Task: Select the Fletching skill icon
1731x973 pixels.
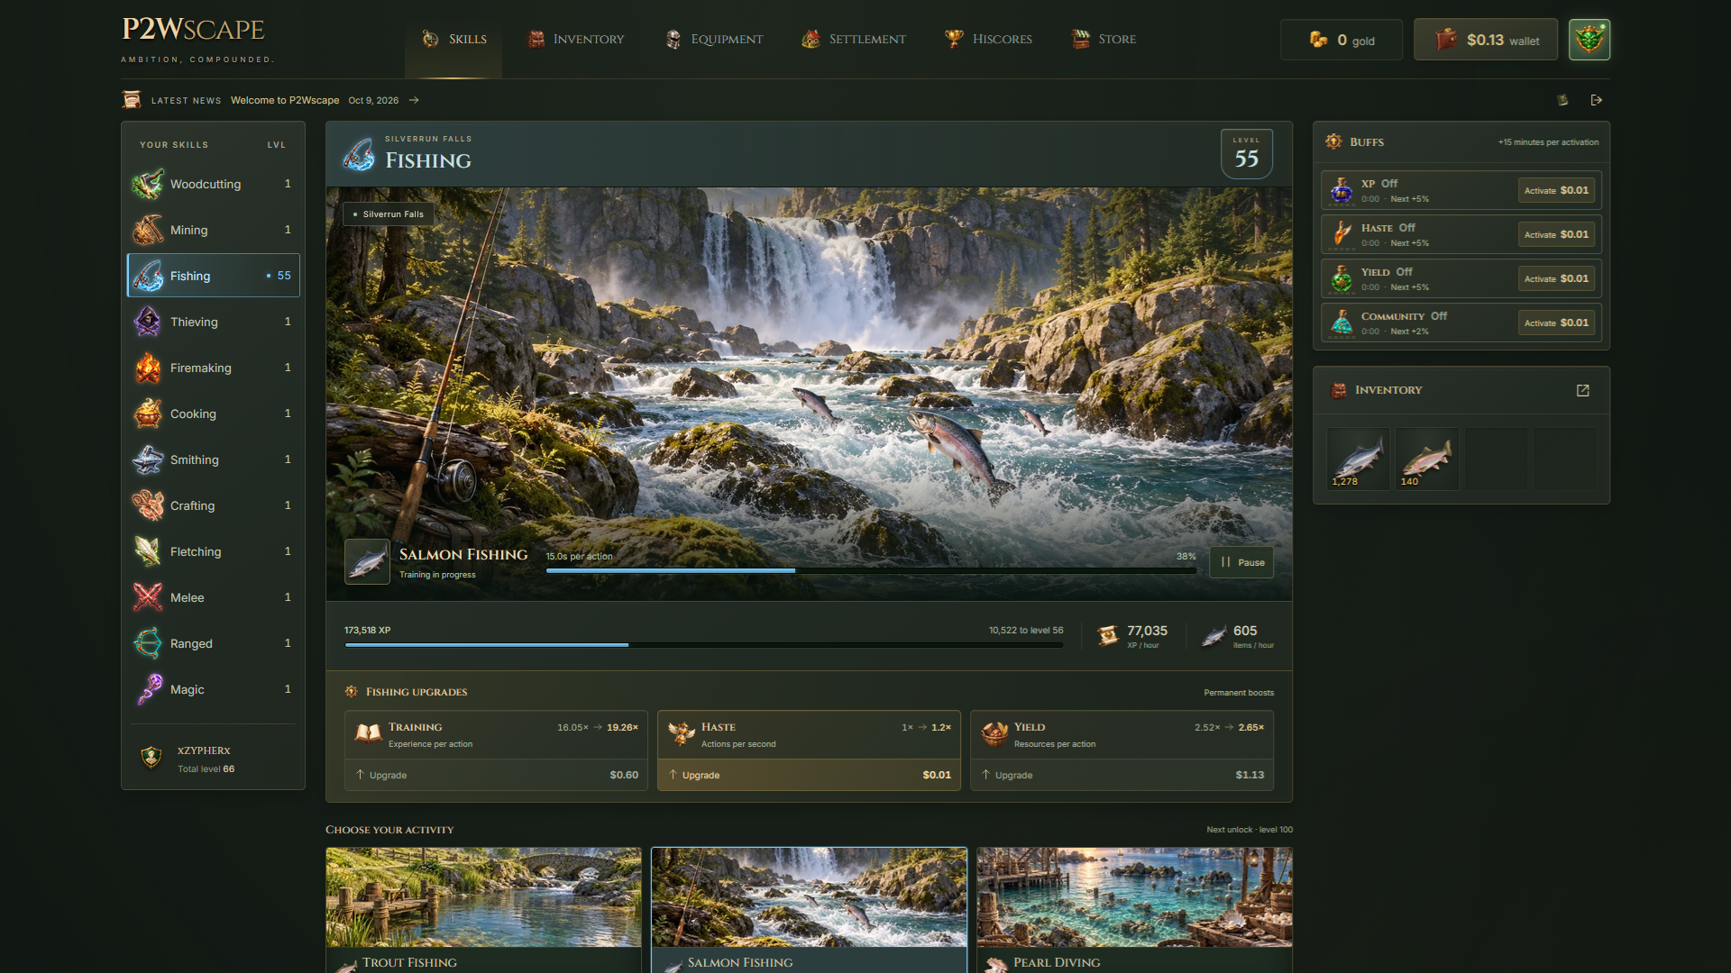Action: point(148,551)
